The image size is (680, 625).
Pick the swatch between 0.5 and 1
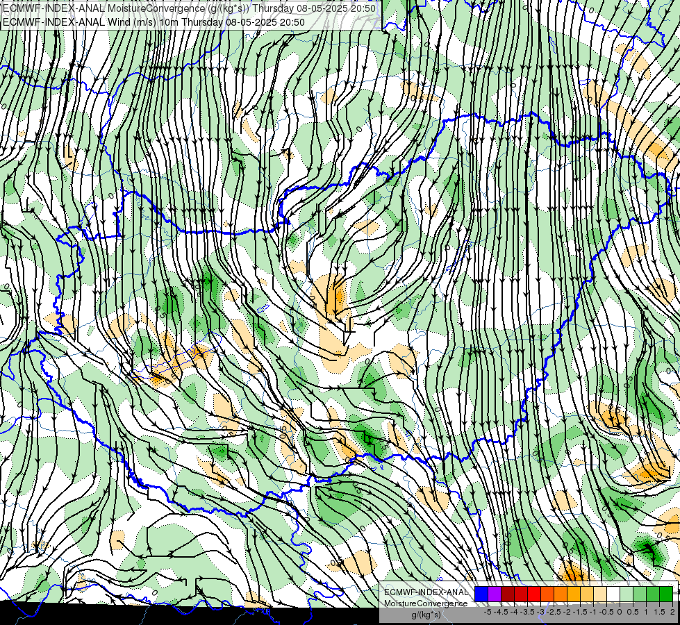(x=639, y=594)
